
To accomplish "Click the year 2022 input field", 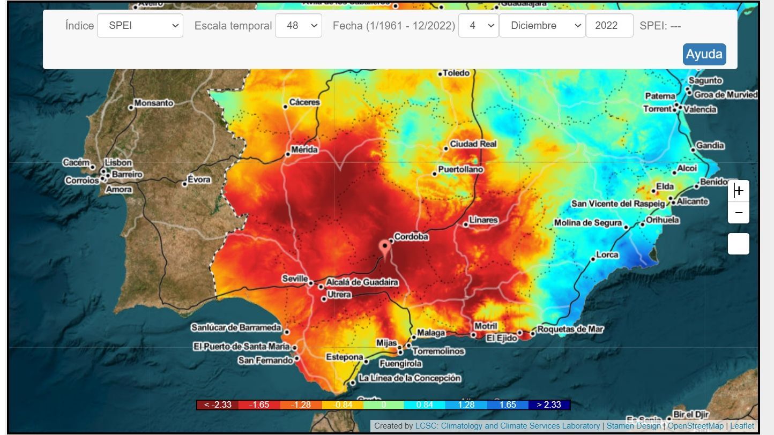I will 609,26.
